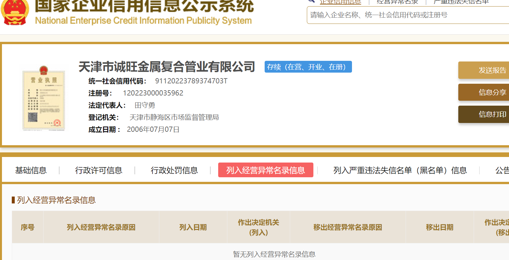The image size is (509, 260).
Task: Open the 行政许可信息 tab
Action: point(99,170)
